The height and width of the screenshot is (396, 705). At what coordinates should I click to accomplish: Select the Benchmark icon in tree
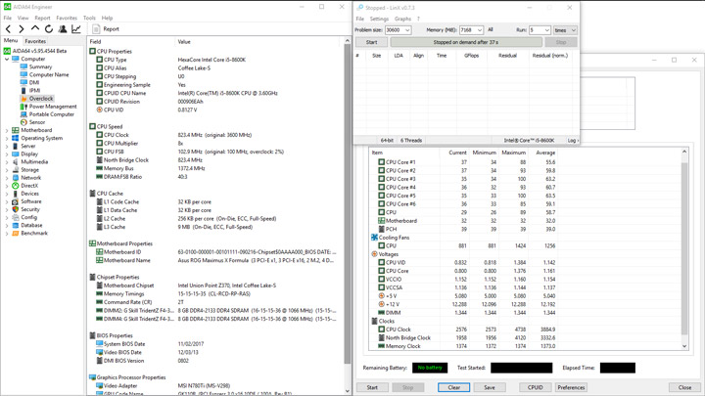[x=16, y=233]
